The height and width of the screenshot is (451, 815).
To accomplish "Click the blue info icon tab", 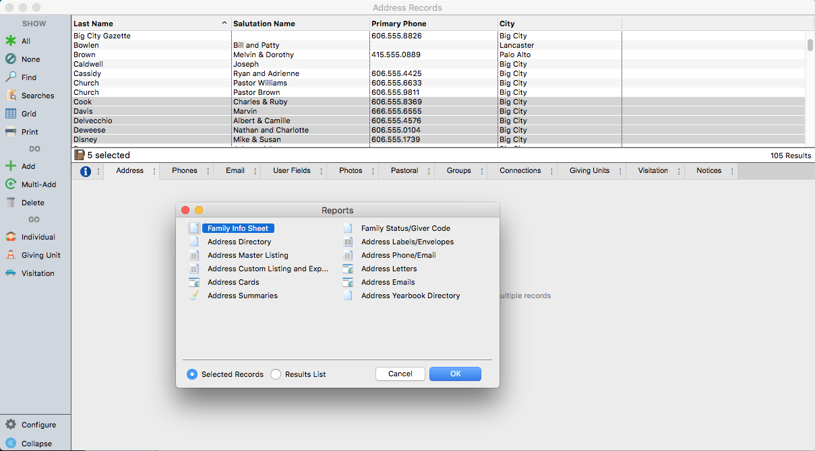I will click(x=86, y=172).
